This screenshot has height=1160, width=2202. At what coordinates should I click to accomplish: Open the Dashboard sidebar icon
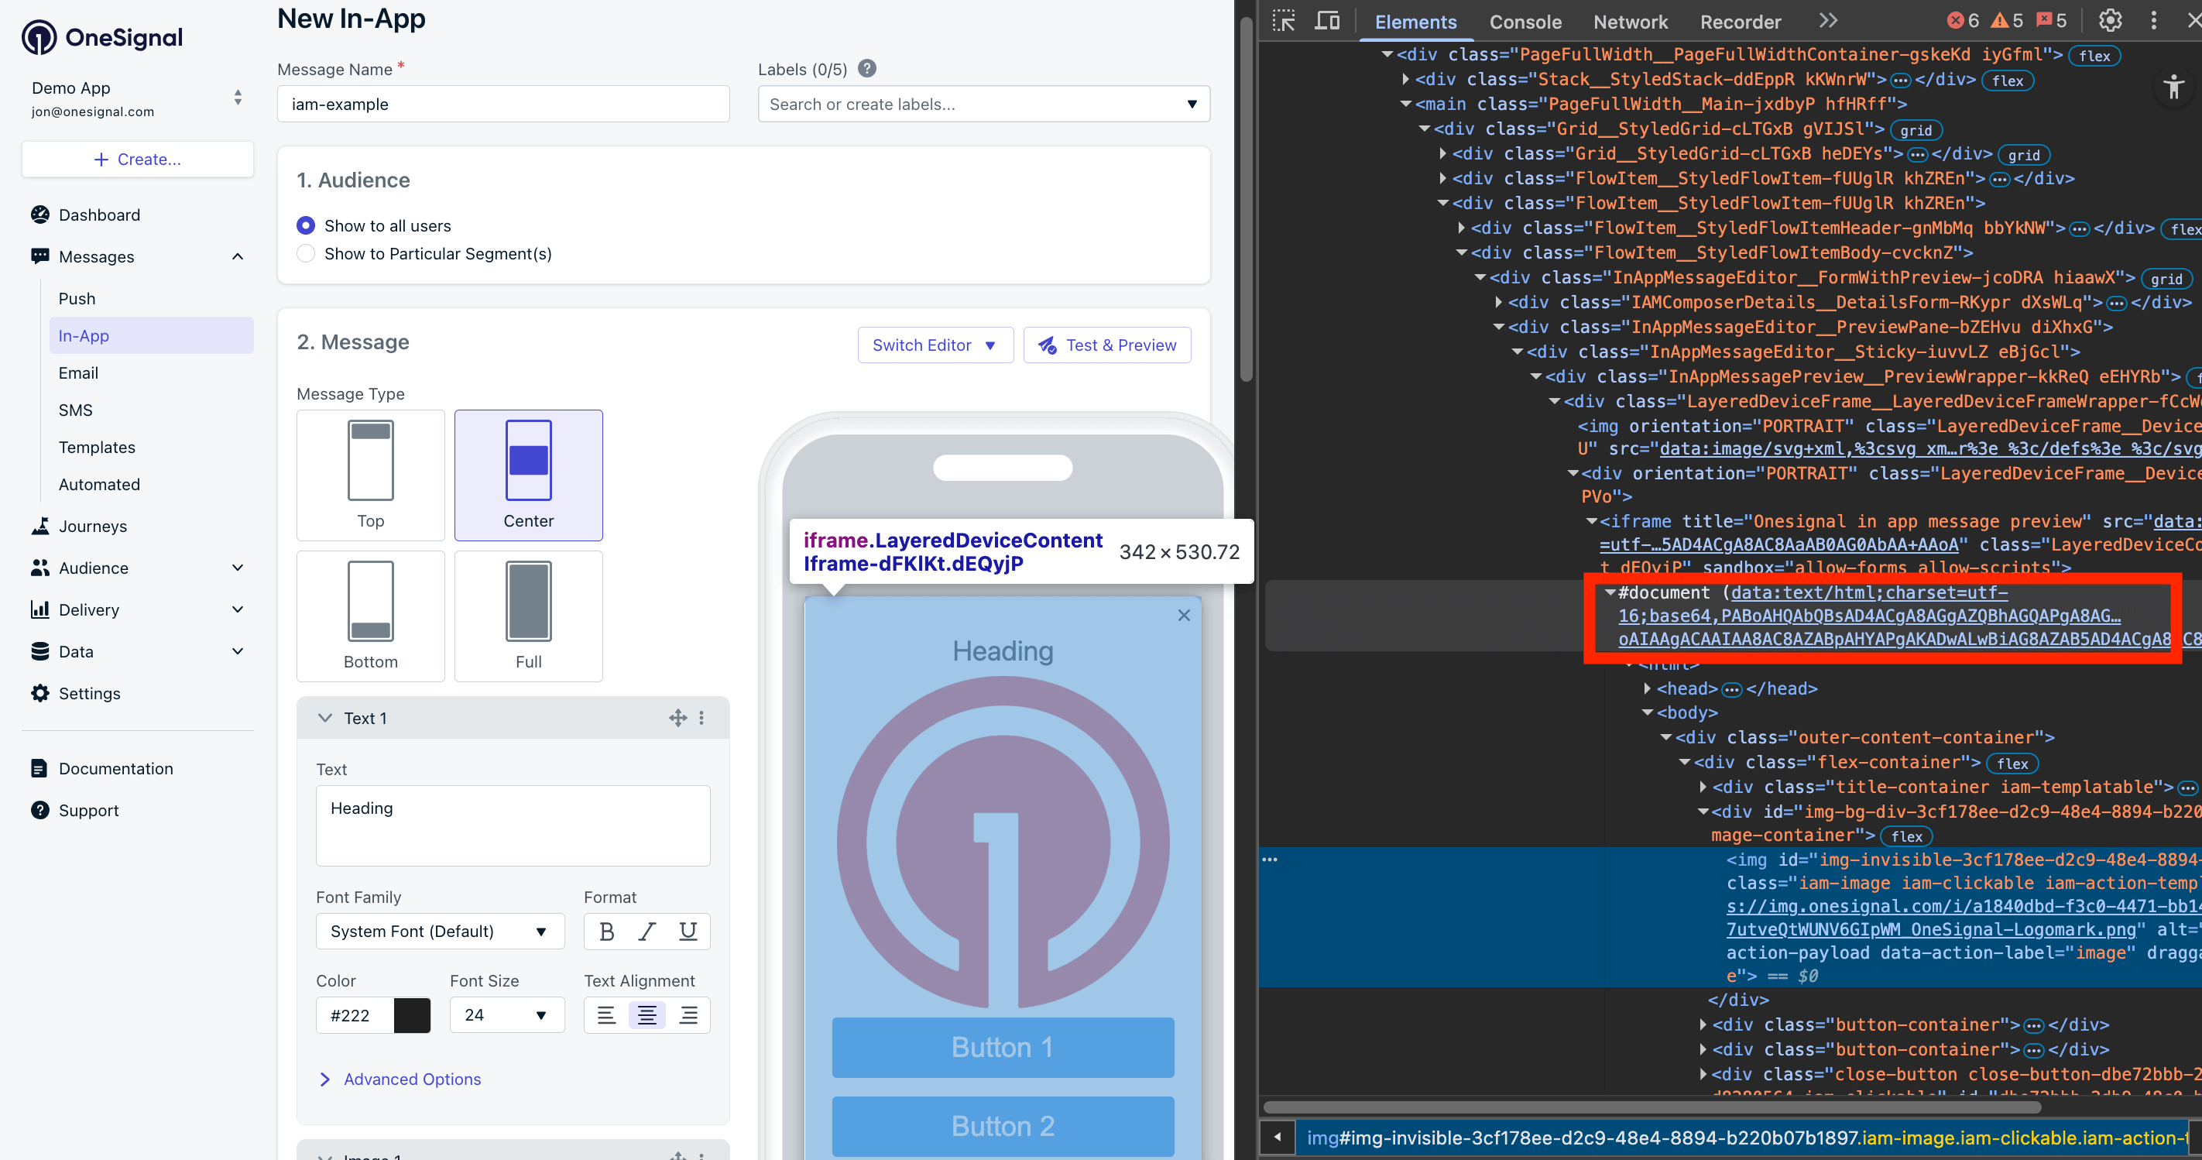click(x=39, y=214)
